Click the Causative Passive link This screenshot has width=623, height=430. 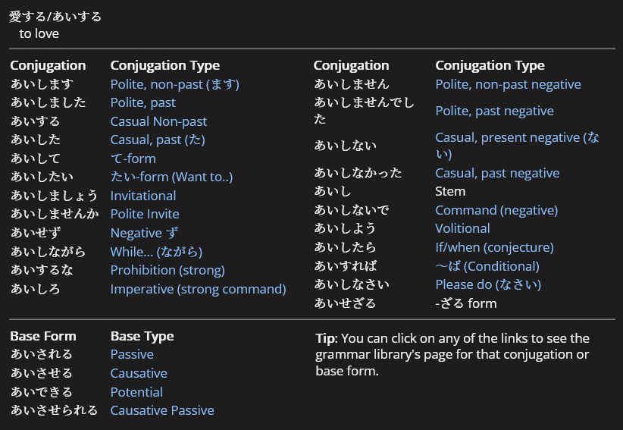click(x=162, y=410)
